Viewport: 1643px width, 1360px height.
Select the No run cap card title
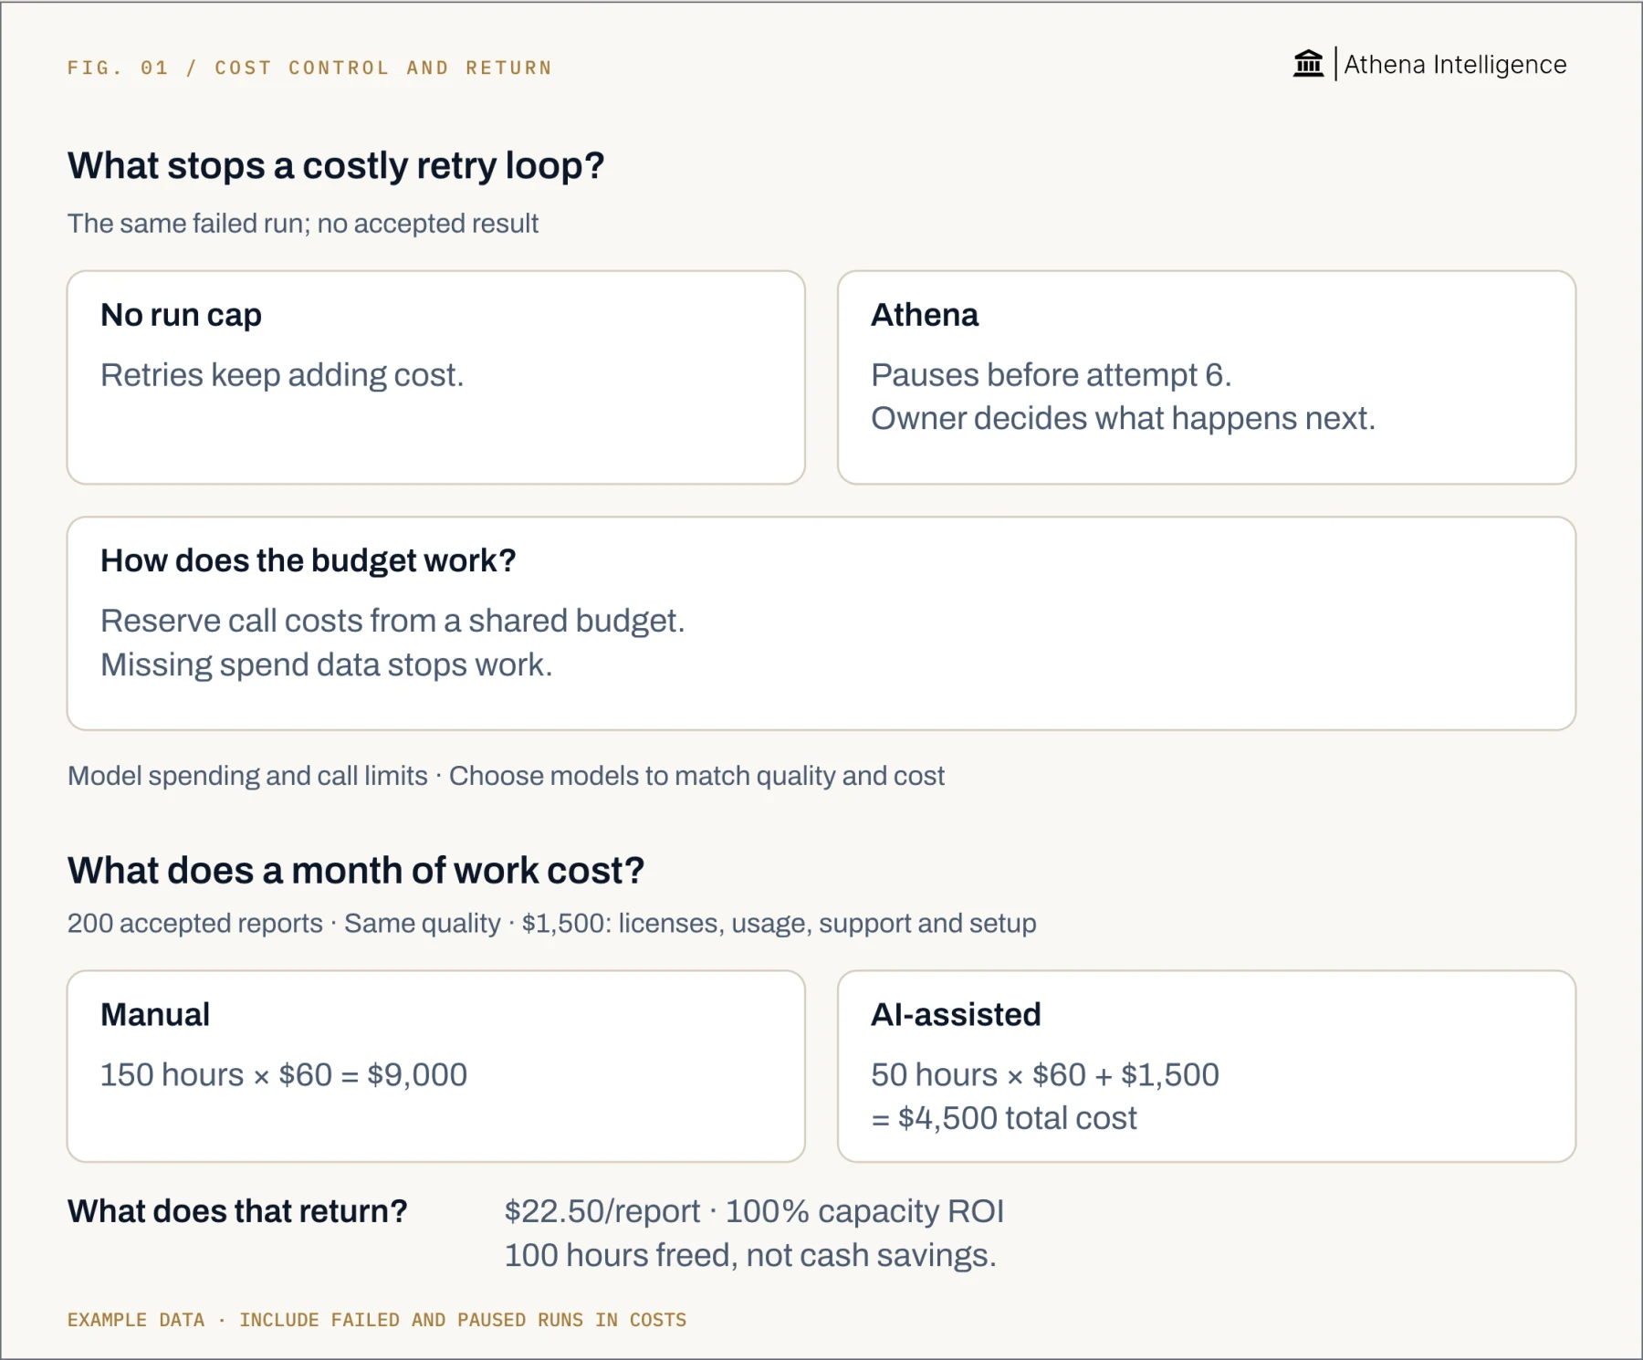coord(181,315)
